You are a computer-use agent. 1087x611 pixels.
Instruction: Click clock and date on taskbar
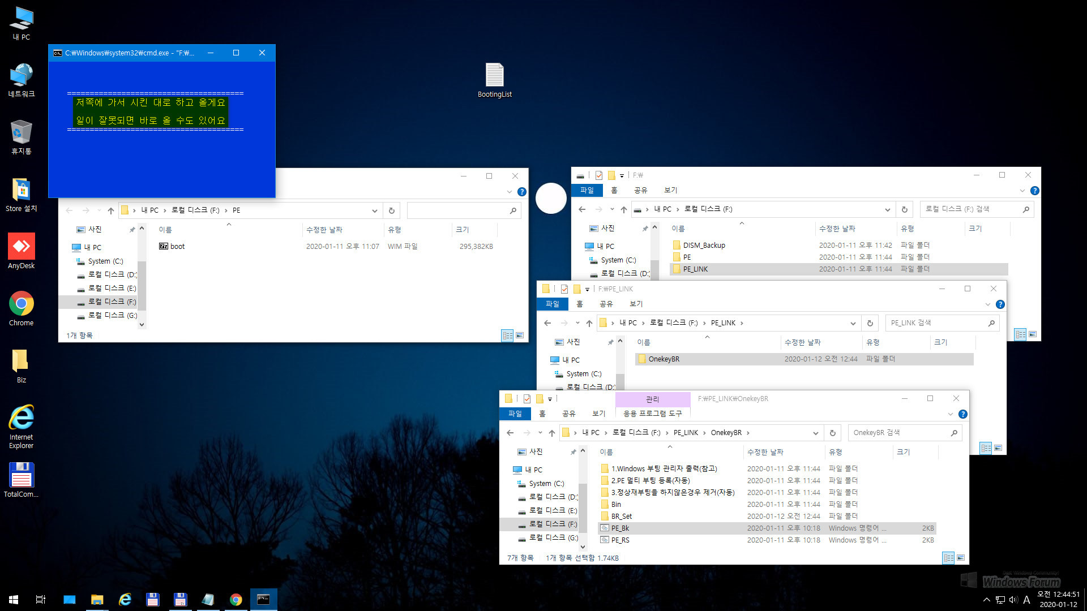coord(1058,600)
